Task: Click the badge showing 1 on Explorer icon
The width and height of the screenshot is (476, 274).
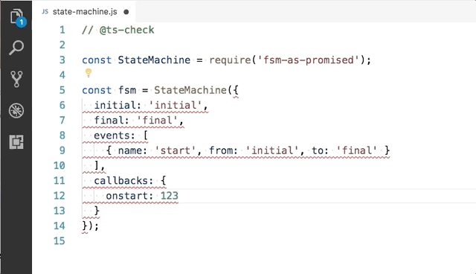Action: [x=22, y=22]
